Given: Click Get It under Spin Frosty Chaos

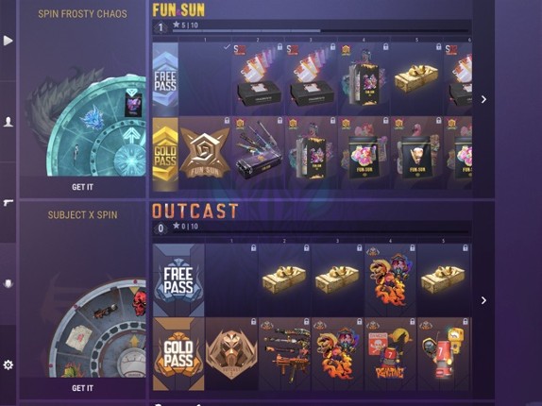Looking at the screenshot, I should [82, 187].
